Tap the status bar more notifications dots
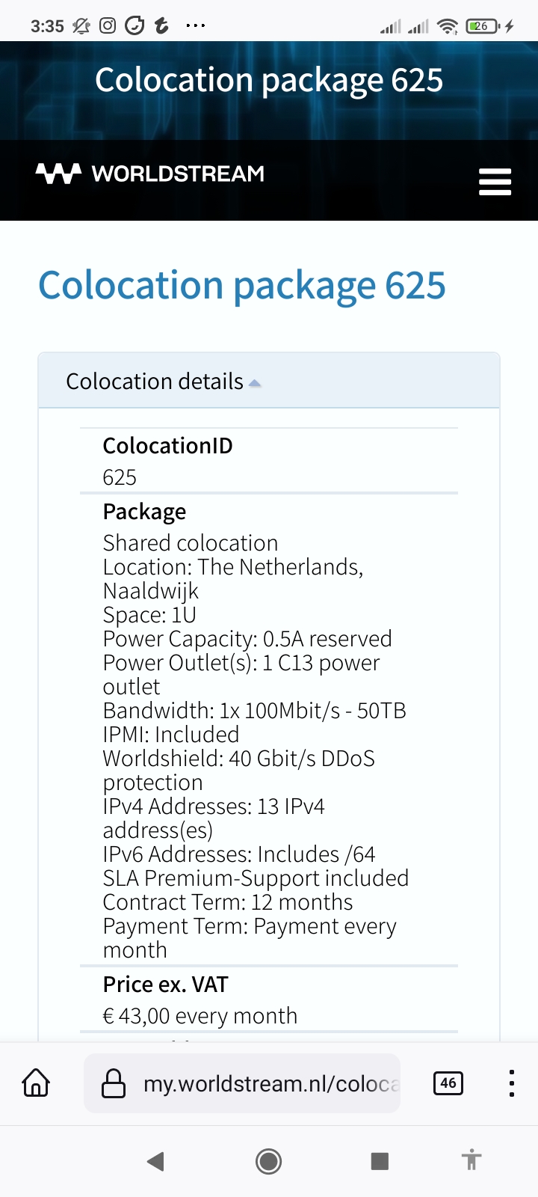This screenshot has height=1197, width=538. pyautogui.click(x=196, y=26)
